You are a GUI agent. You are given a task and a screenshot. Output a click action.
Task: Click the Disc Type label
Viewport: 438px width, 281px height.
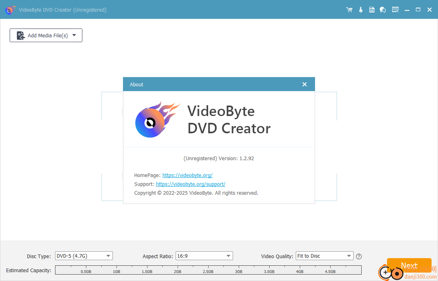[x=39, y=257]
